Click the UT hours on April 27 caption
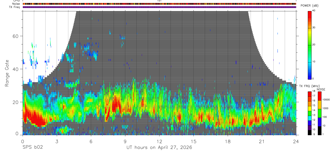333x153 pixels. coord(159,148)
